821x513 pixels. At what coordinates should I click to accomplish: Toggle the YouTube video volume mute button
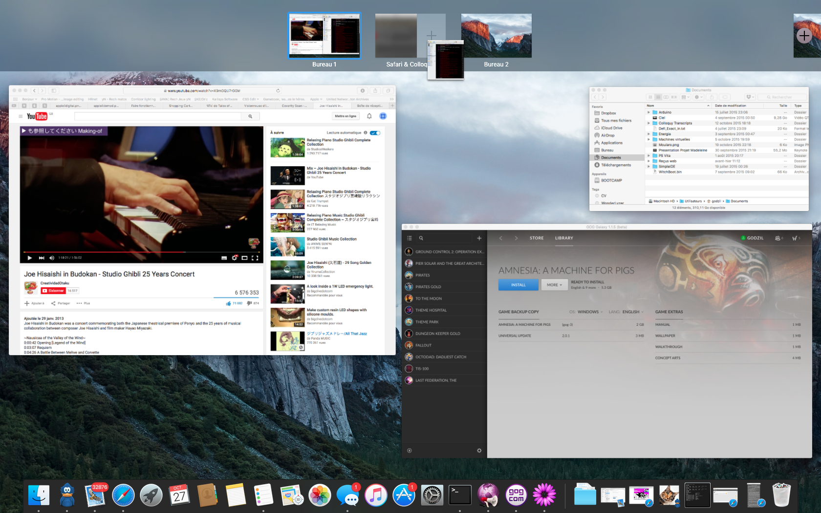click(x=52, y=258)
